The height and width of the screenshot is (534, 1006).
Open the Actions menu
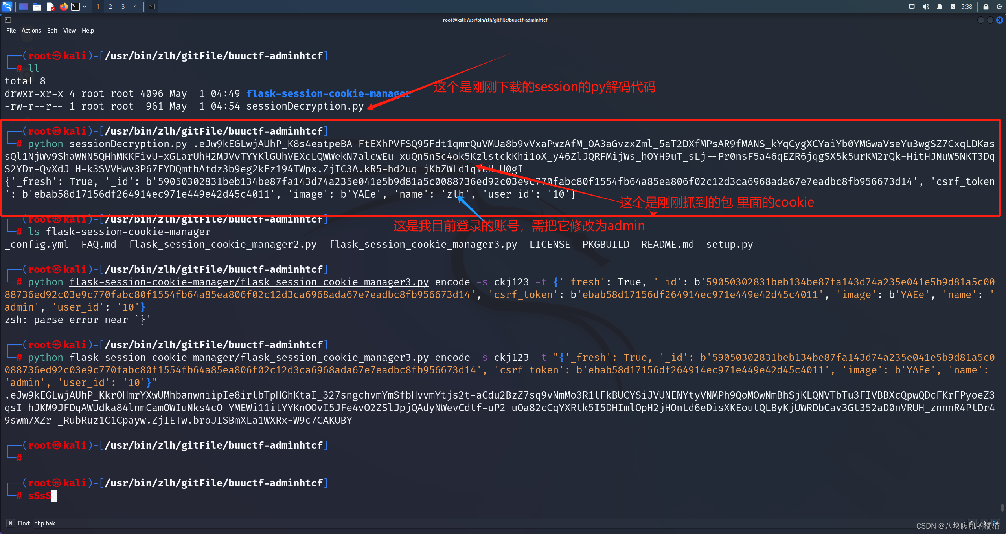point(31,31)
